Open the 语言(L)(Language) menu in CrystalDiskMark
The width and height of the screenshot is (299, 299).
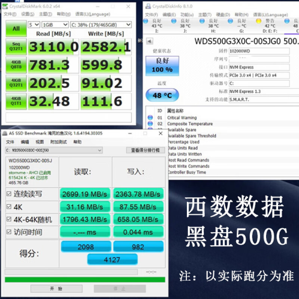click(x=93, y=14)
